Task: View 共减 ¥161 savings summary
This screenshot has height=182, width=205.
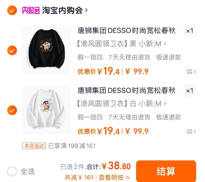Action: coord(79,177)
